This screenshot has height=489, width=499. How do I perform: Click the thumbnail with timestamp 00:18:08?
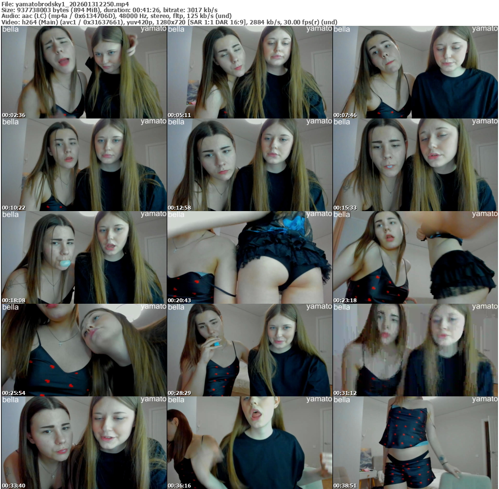[84, 257]
